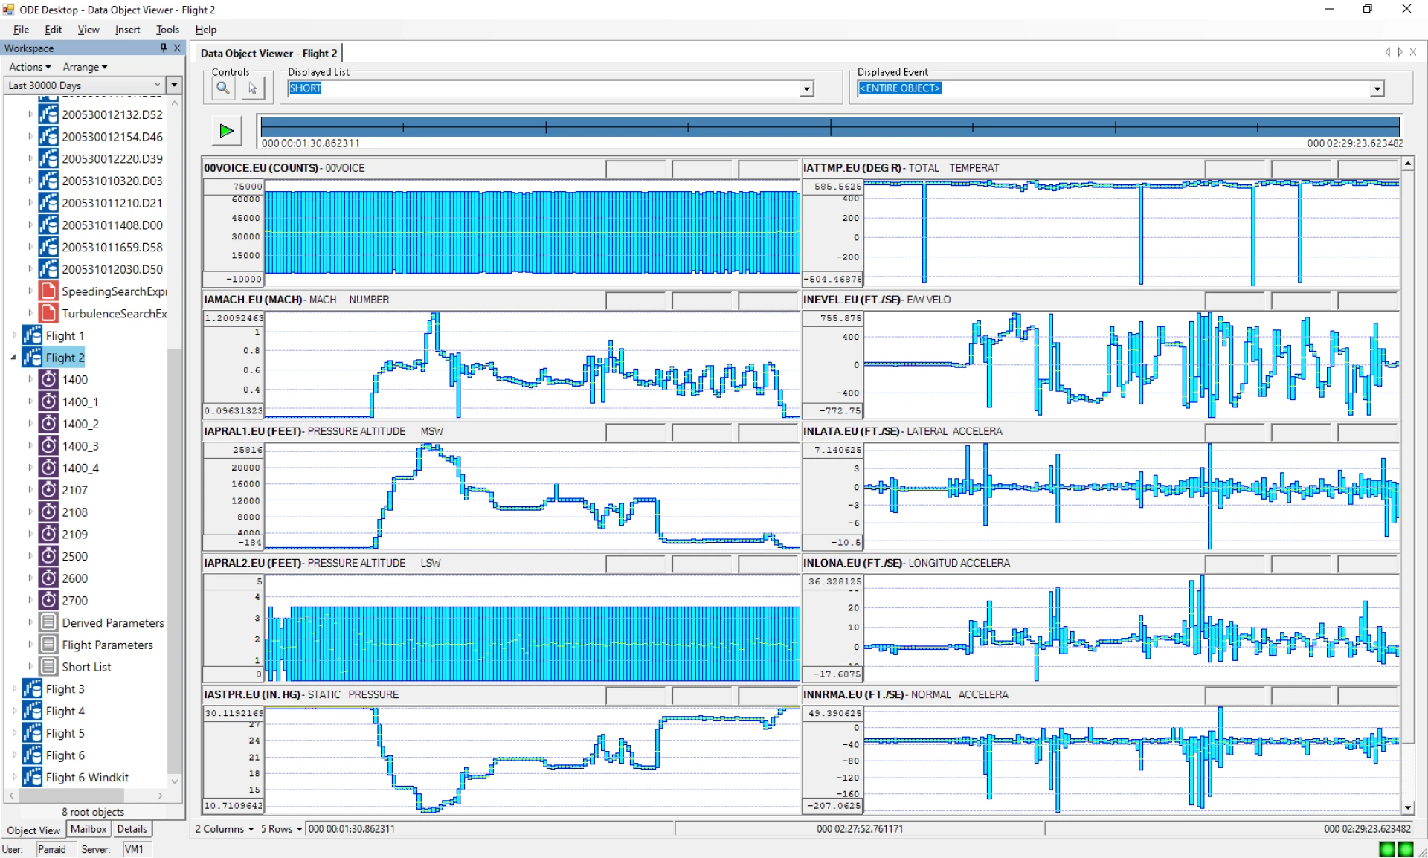Open the Tools menu
This screenshot has height=858, width=1428.
(x=167, y=30)
